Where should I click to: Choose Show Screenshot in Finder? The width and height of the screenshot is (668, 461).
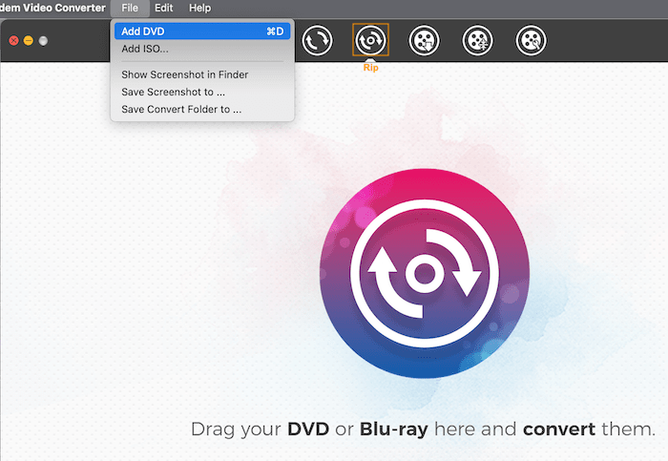point(184,74)
